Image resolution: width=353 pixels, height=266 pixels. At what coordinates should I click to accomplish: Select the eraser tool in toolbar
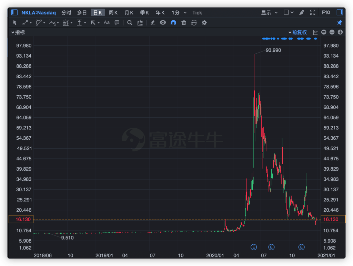tap(153, 23)
